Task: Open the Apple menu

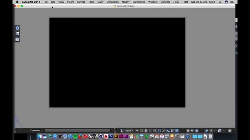Action: (x=17, y=2)
